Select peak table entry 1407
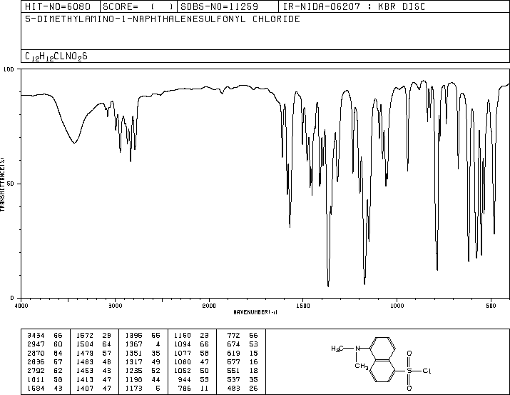The height and width of the screenshot is (395, 510). point(85,389)
